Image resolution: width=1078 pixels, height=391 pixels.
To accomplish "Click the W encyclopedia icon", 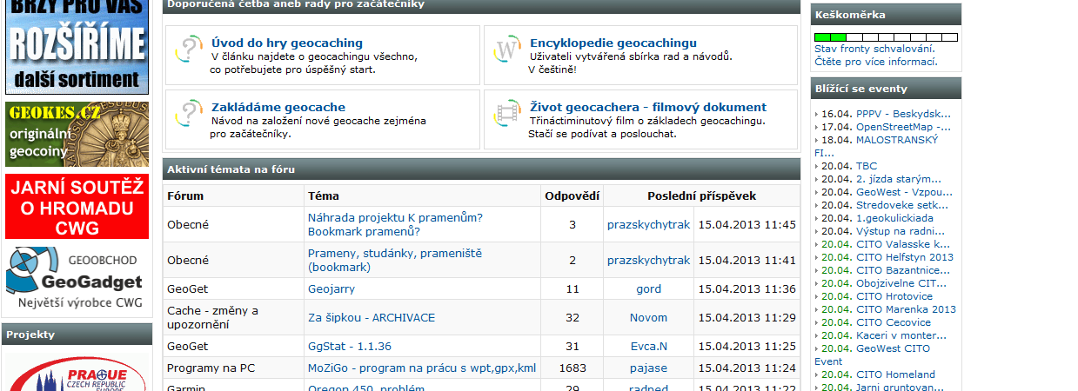I will coord(506,50).
